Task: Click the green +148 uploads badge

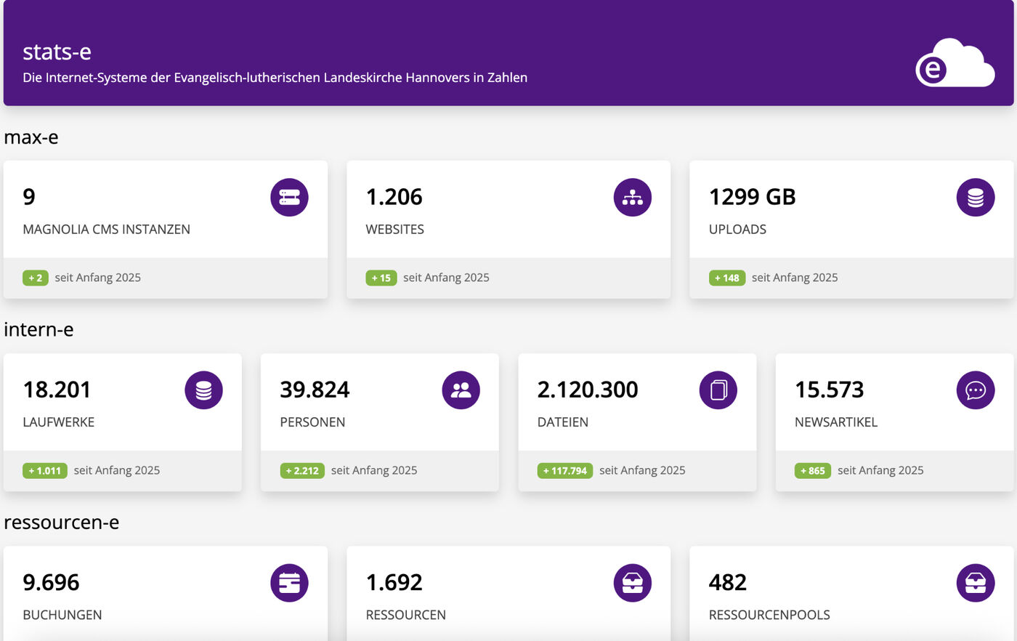Action: [x=726, y=278]
